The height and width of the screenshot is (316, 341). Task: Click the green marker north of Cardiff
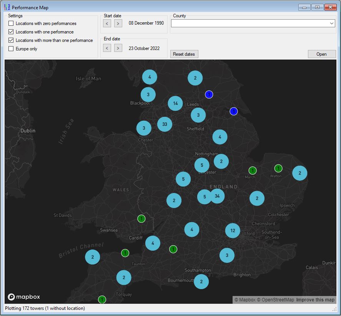(141, 219)
